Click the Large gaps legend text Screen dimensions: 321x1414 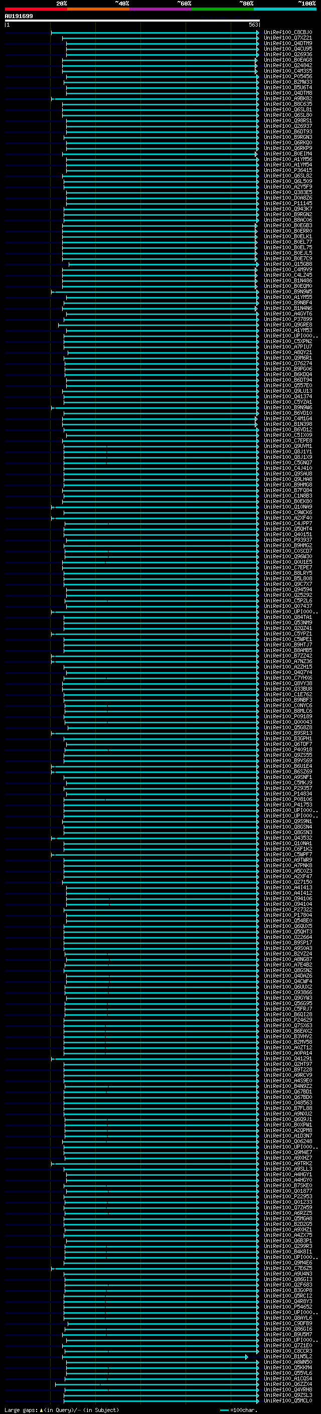pyautogui.click(x=62, y=1409)
